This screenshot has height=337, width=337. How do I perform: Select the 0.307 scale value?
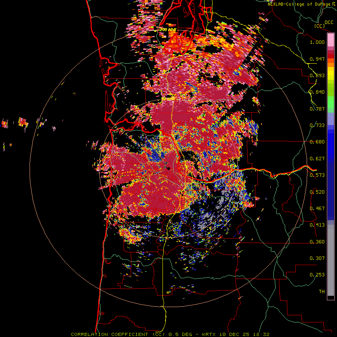point(317,258)
